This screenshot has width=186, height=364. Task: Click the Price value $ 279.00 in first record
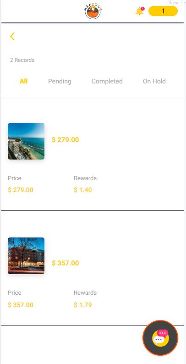(21, 190)
